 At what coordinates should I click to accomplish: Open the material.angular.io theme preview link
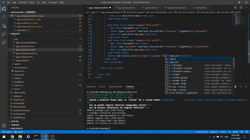pos(221,100)
